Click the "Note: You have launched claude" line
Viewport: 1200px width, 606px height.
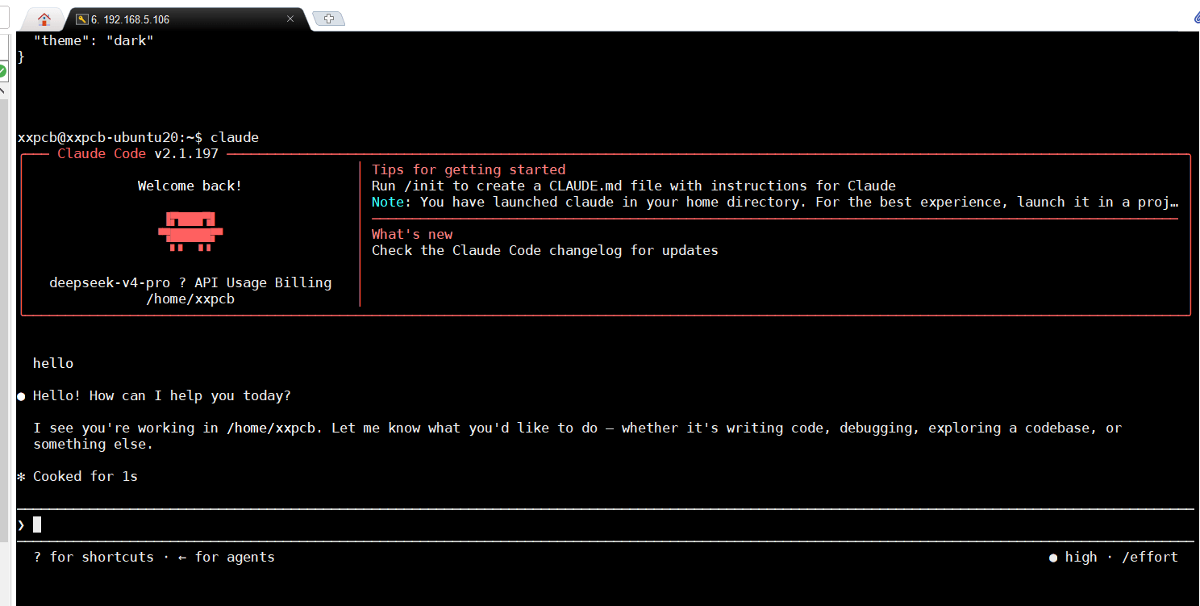click(775, 202)
